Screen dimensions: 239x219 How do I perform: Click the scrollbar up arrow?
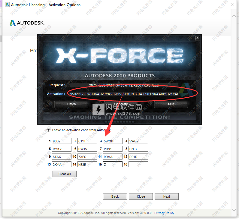coord(234,16)
